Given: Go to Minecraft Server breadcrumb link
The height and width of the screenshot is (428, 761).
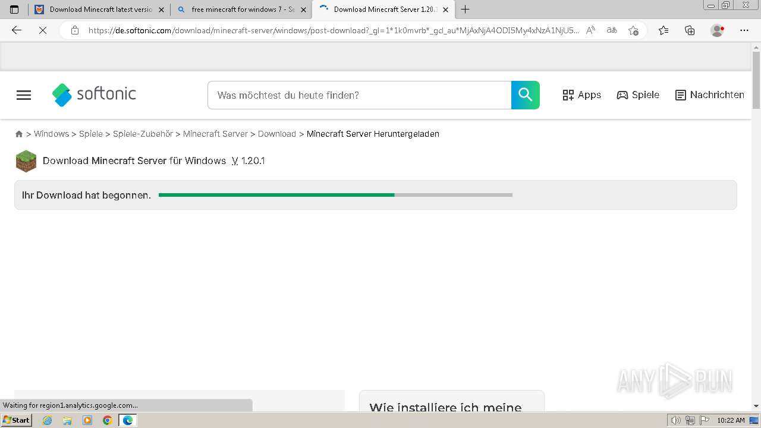Looking at the screenshot, I should (215, 134).
